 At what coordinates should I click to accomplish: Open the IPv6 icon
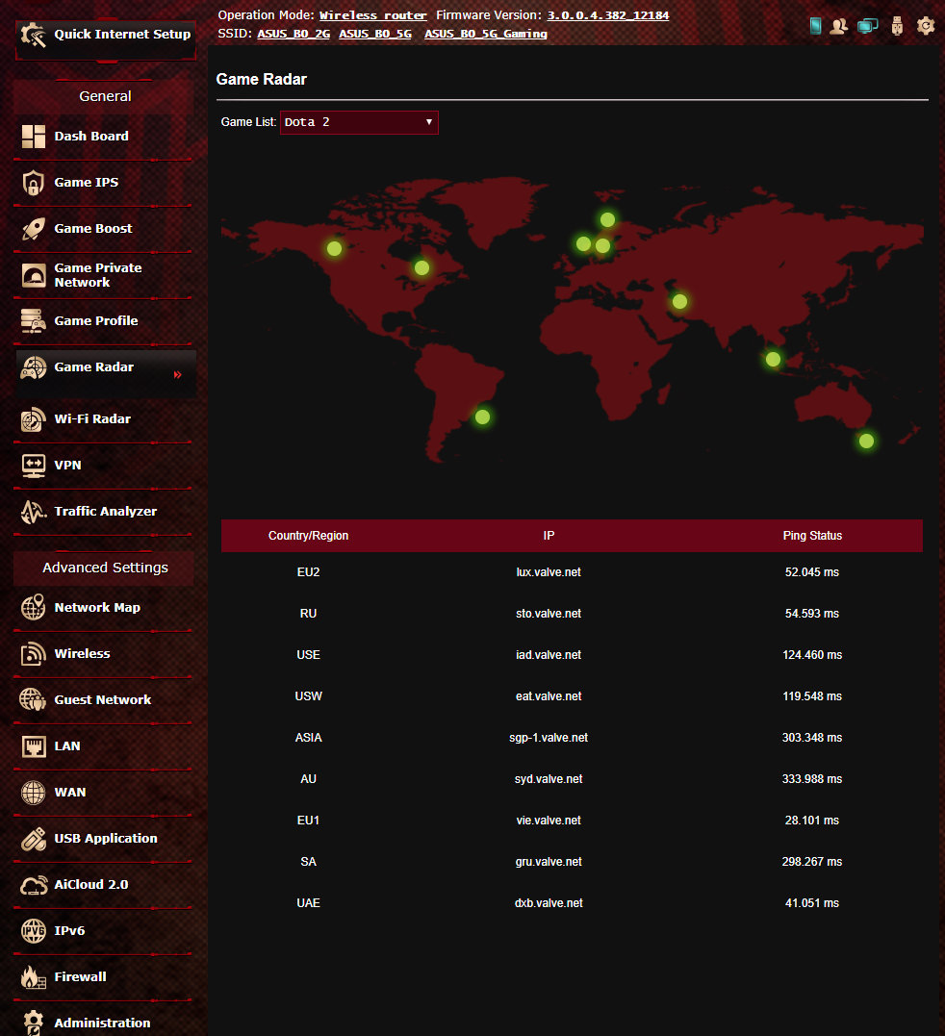(x=33, y=931)
